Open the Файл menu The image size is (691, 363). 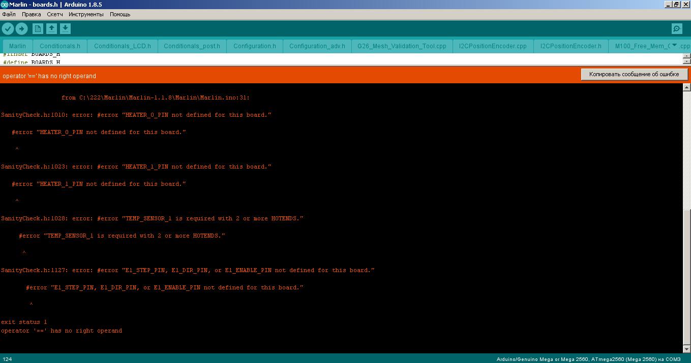[x=9, y=14]
